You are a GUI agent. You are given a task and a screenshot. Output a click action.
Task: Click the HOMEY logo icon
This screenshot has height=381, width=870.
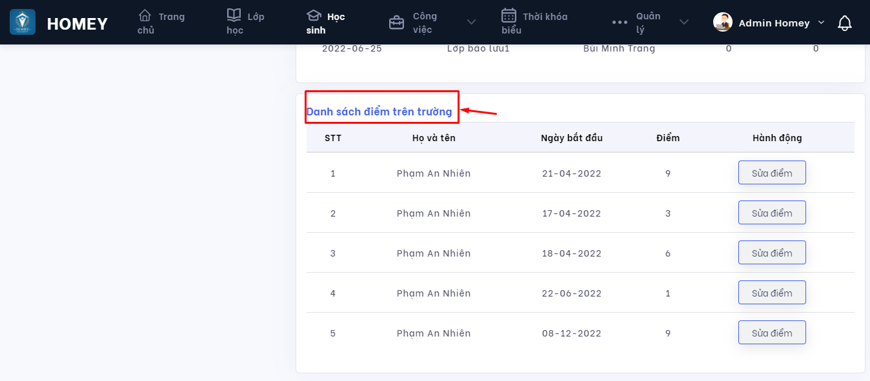coord(23,23)
